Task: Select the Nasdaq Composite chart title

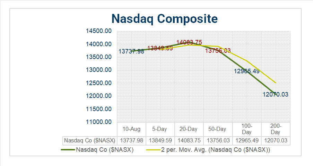Action: (164, 18)
